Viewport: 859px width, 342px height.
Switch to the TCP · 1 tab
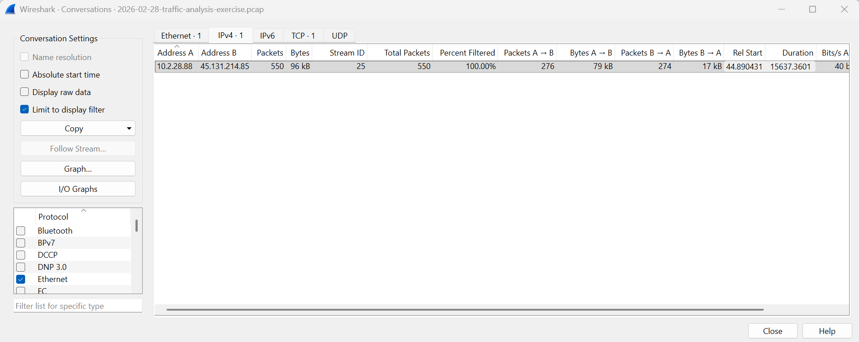coord(303,35)
